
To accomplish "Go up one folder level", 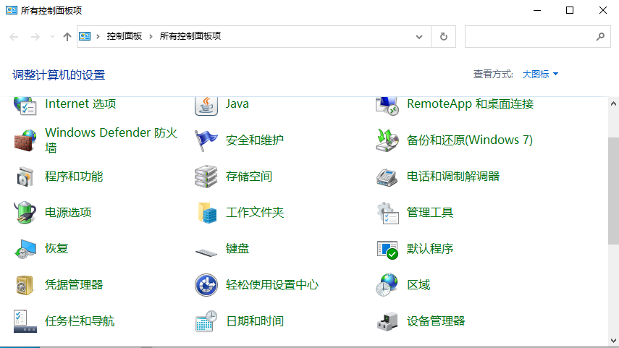I will (x=67, y=37).
